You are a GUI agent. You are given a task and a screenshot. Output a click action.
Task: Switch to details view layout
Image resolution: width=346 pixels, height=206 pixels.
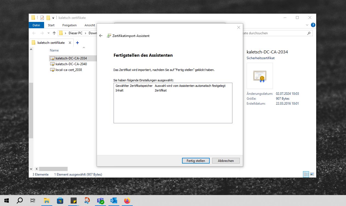pyautogui.click(x=306, y=174)
